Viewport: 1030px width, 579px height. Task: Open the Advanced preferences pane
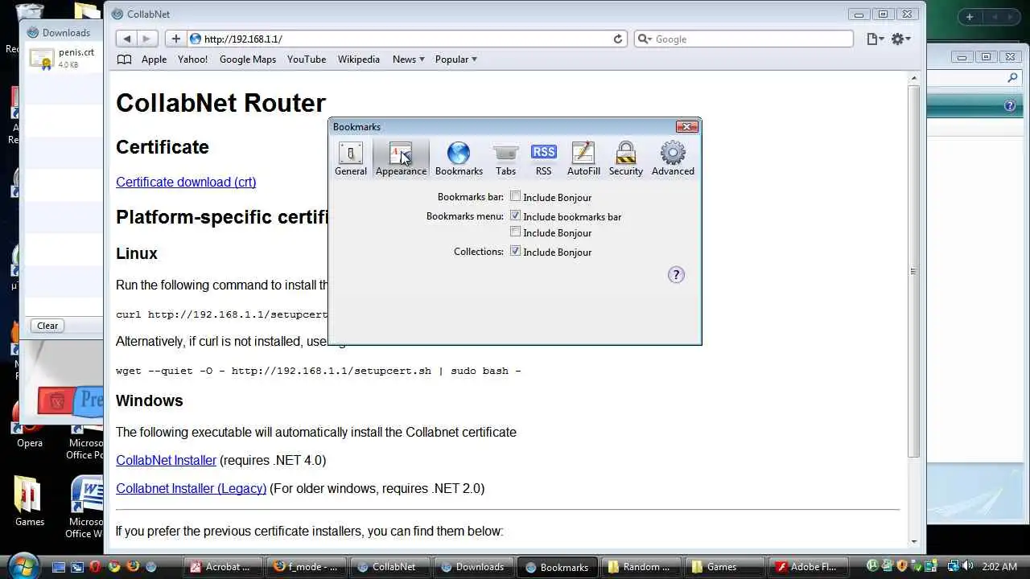pos(673,158)
